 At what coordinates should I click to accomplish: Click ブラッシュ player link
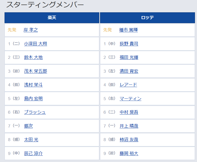coord(35,112)
